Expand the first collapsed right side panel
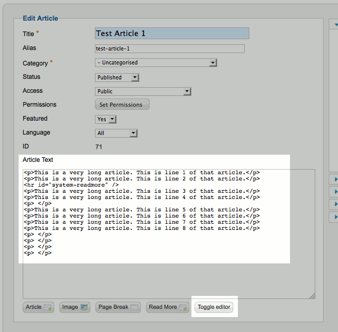The image size is (338, 332). tap(335, 179)
